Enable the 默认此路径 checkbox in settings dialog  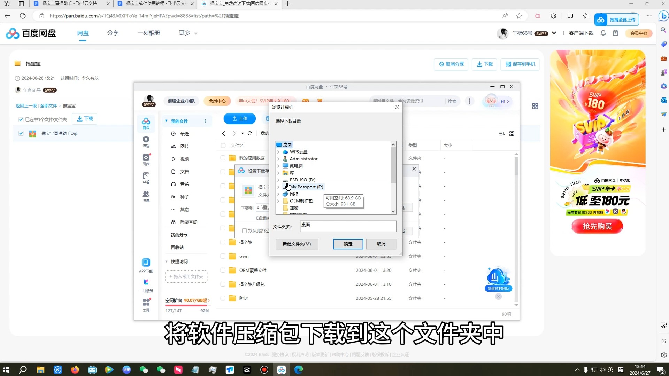point(244,230)
